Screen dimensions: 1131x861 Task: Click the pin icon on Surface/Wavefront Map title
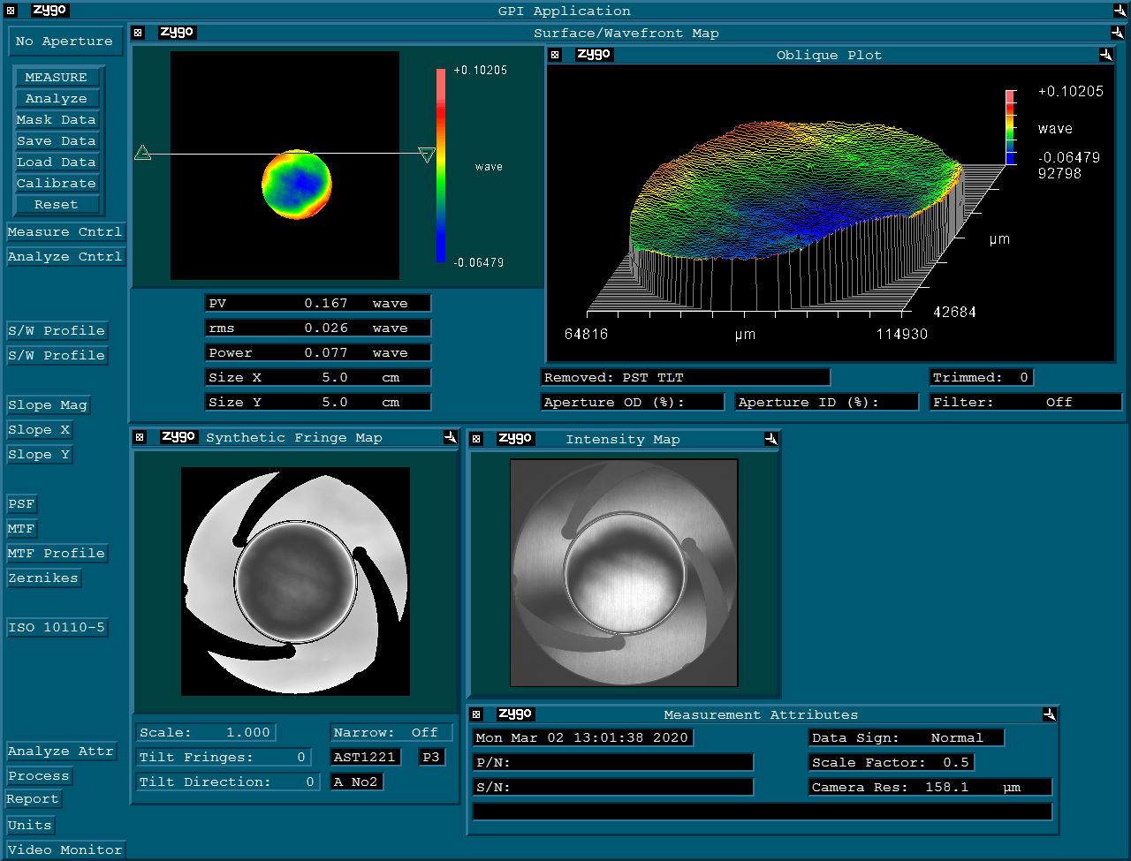(x=1118, y=33)
